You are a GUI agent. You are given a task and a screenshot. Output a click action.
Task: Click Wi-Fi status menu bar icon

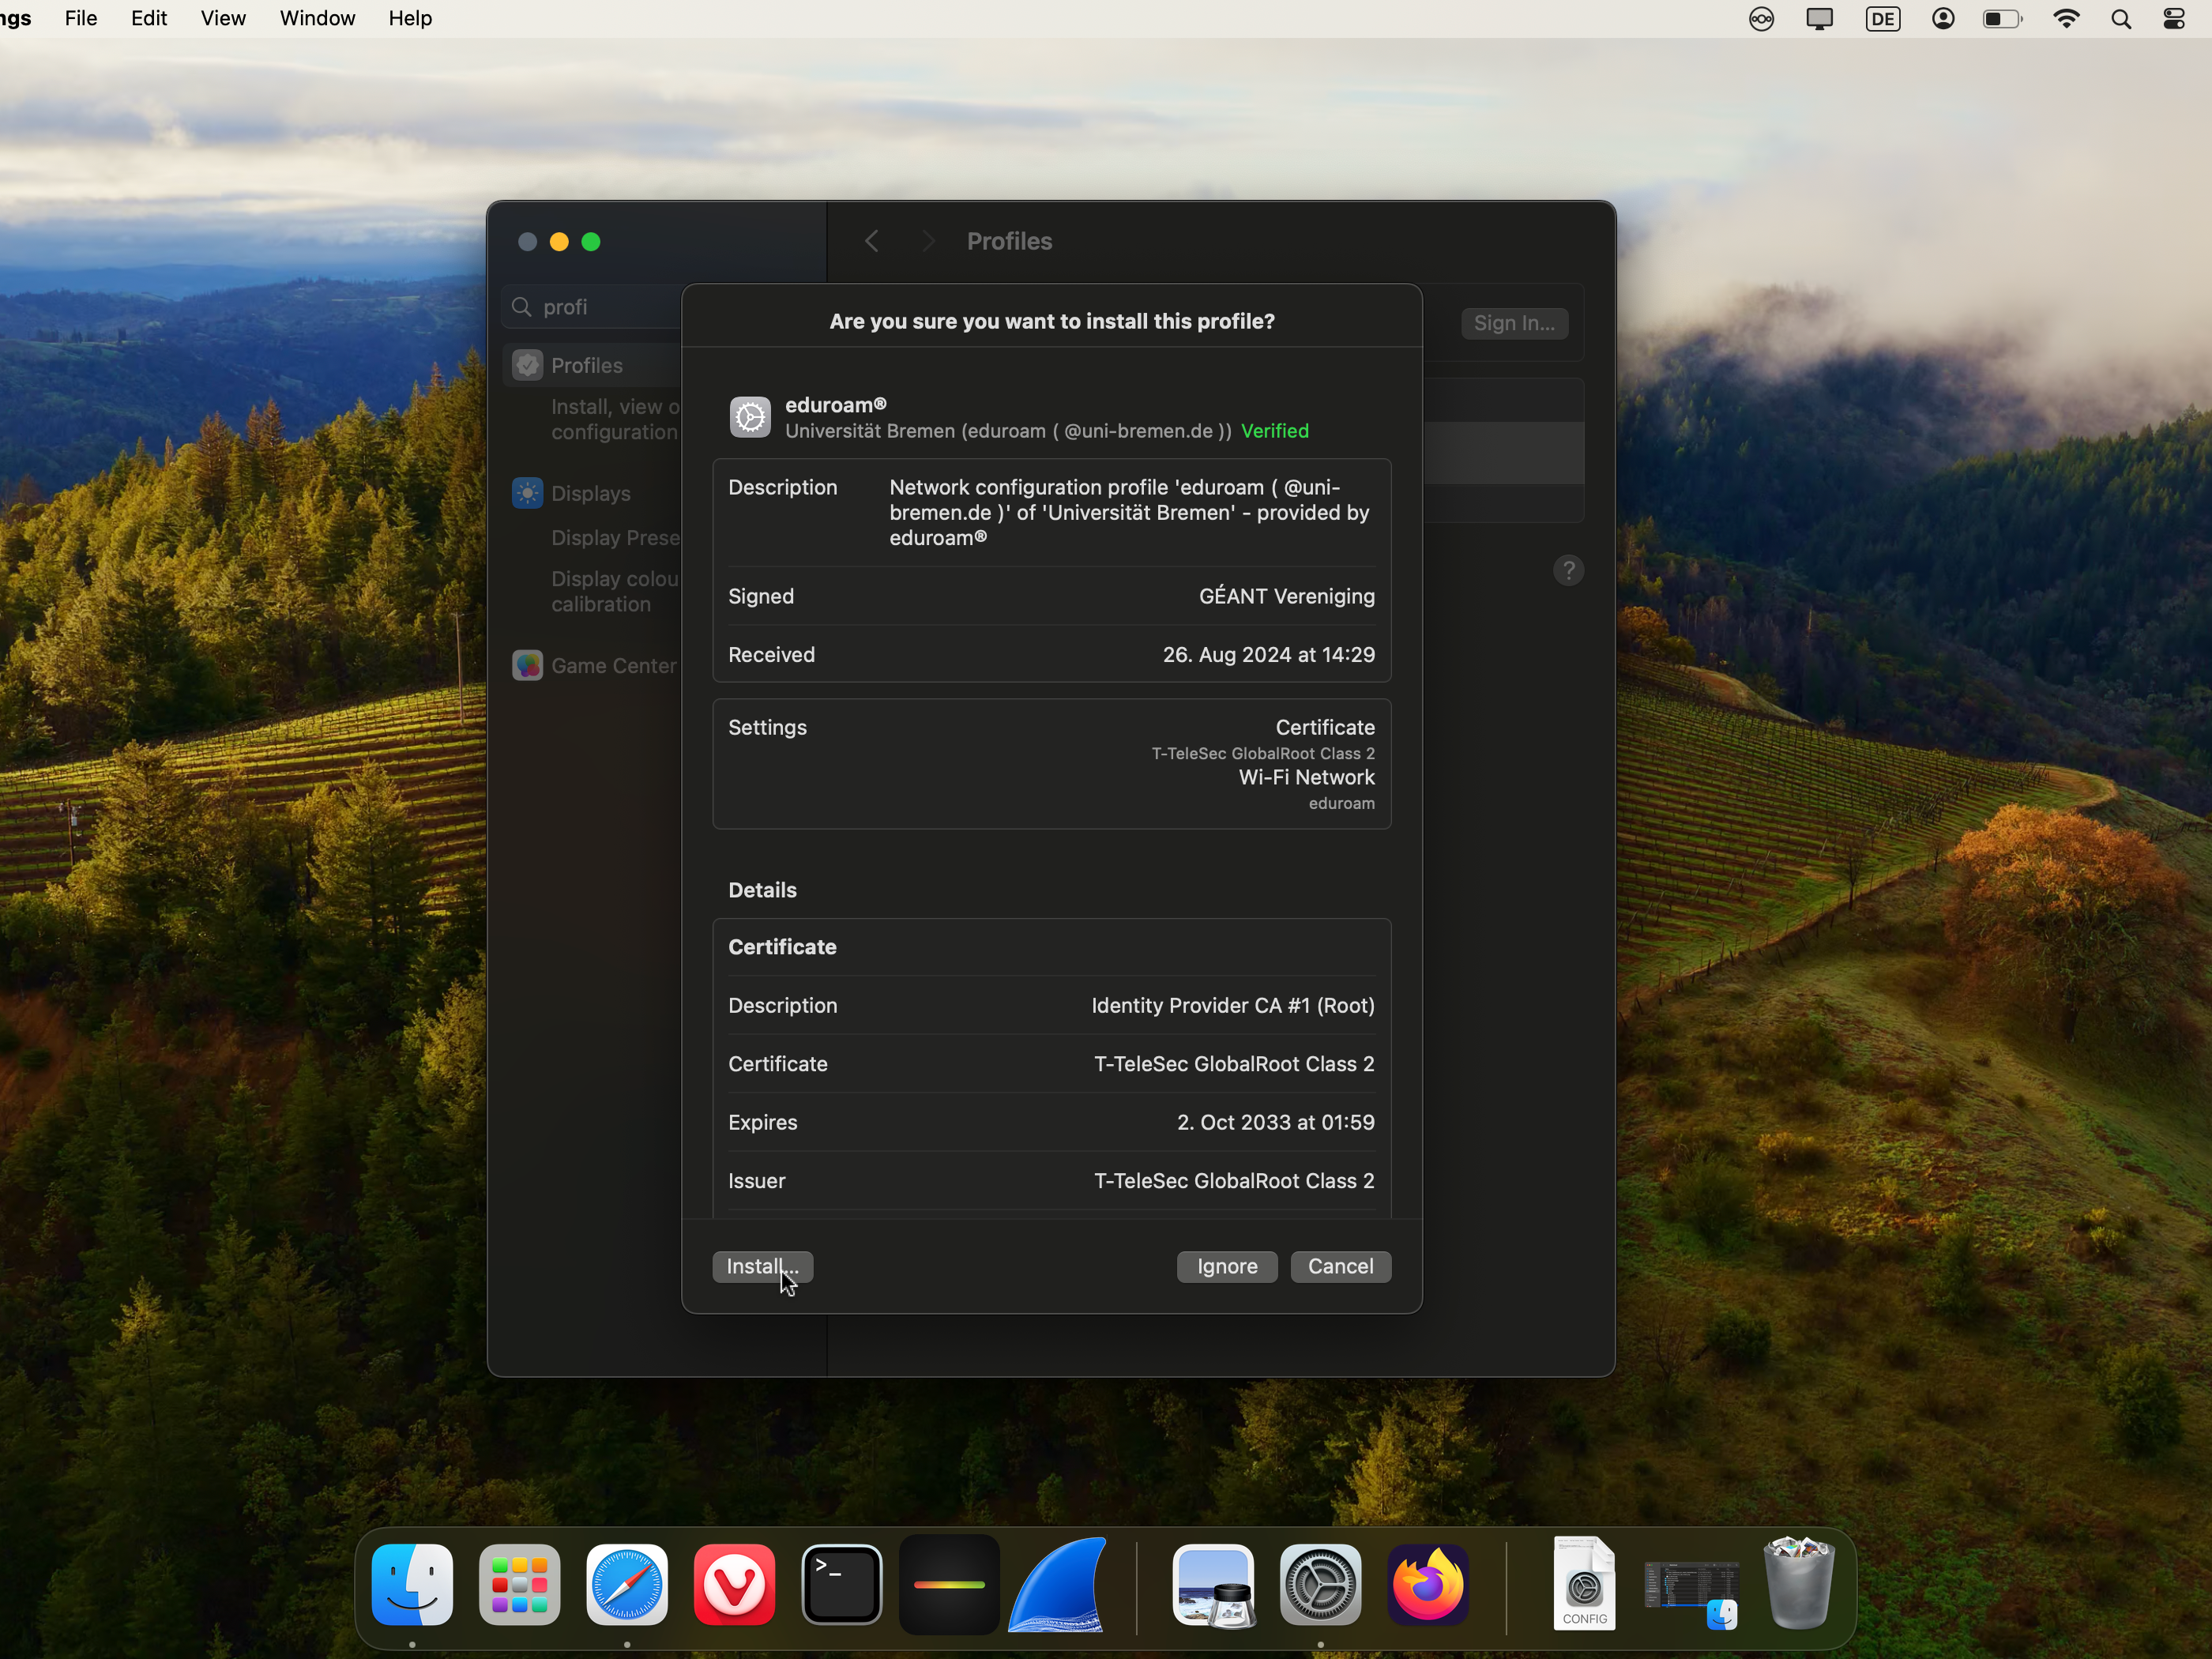tap(2065, 19)
